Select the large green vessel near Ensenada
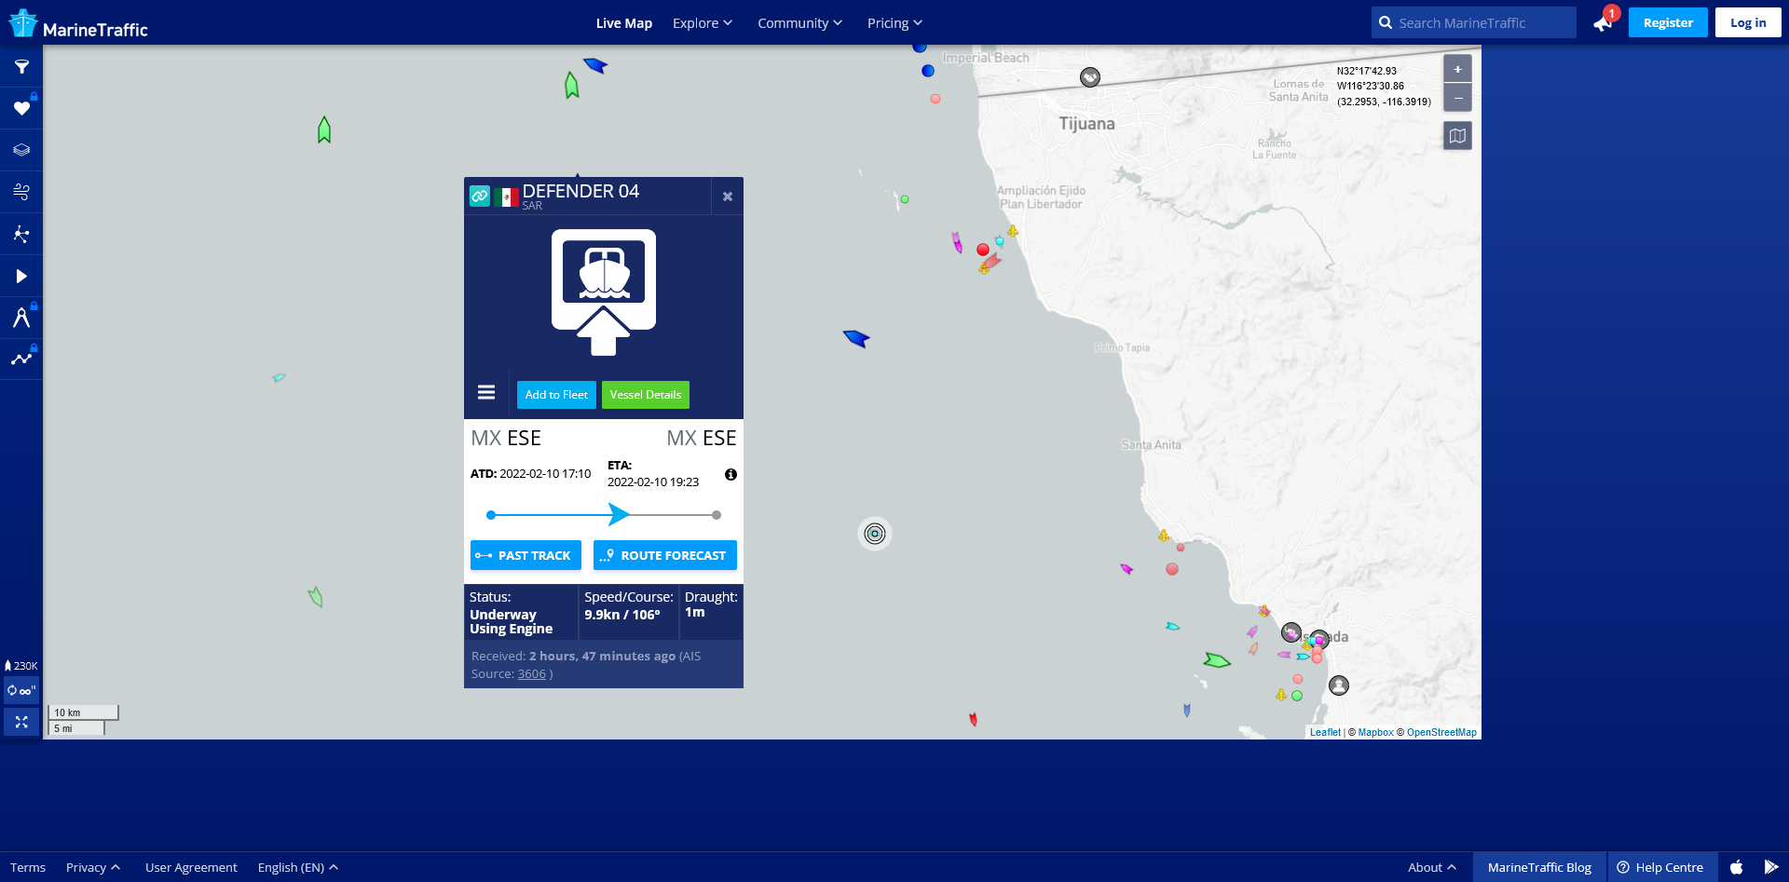The width and height of the screenshot is (1789, 882). [x=1217, y=660]
